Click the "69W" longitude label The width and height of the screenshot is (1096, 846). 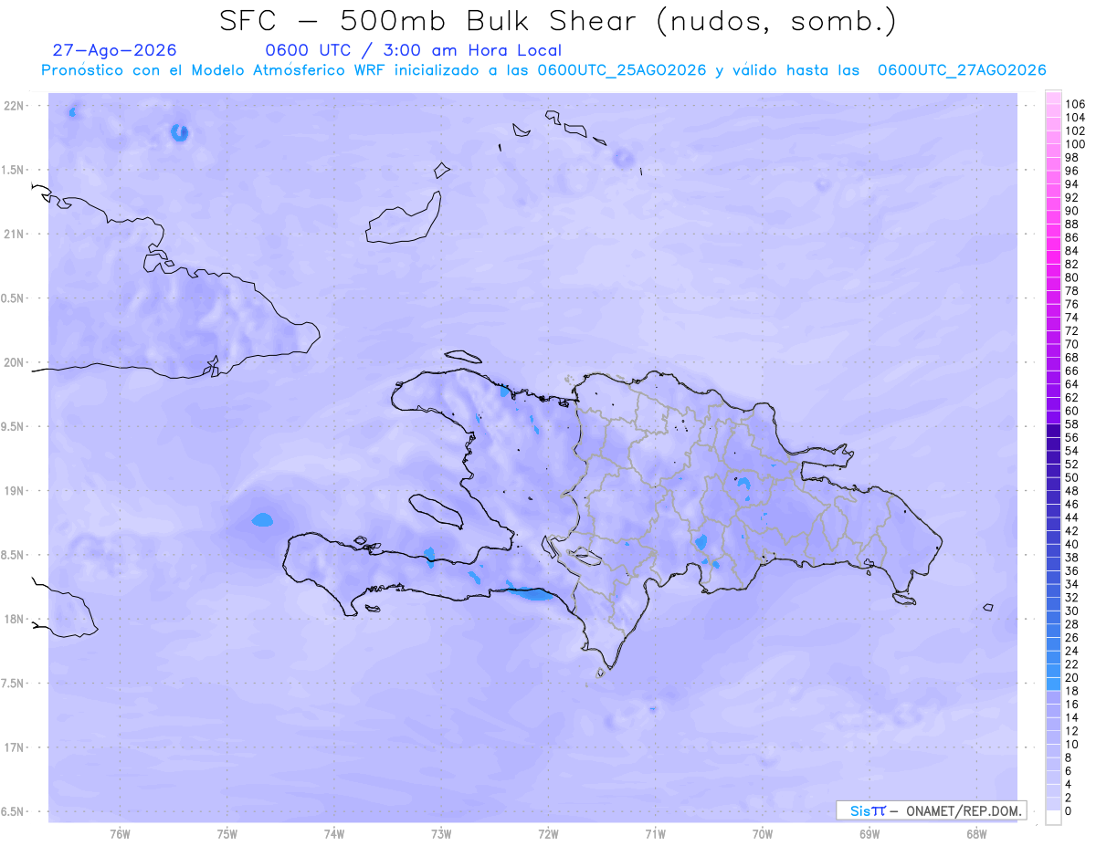pos(869,833)
